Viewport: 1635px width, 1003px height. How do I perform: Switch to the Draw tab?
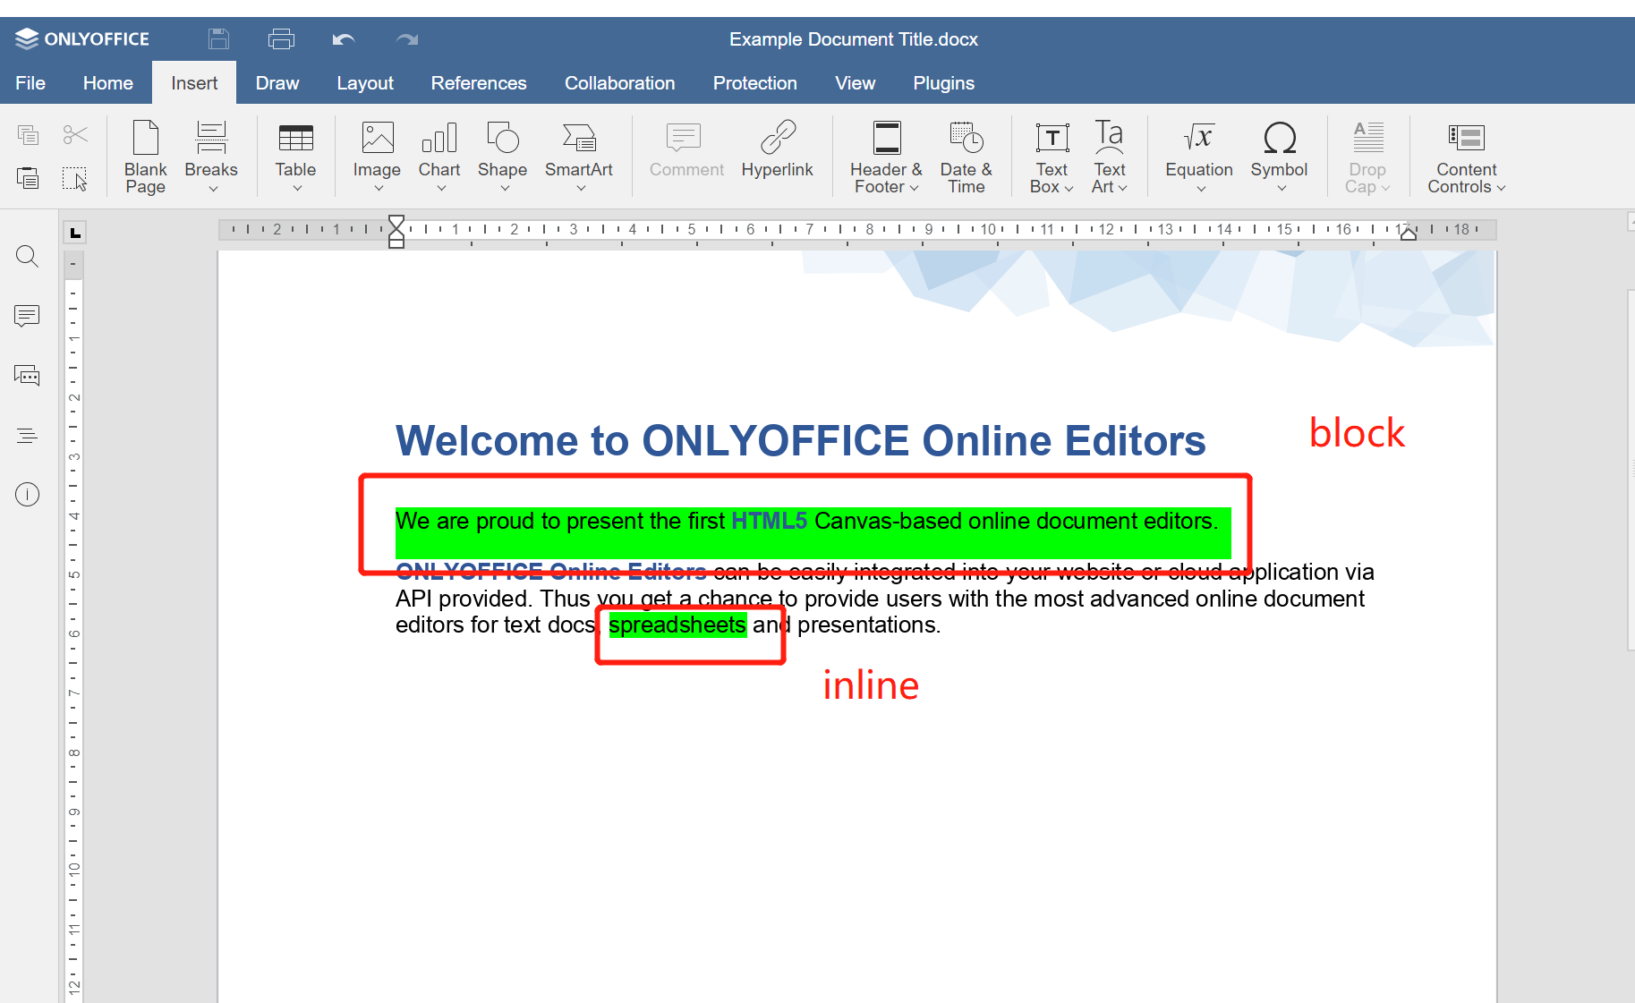tap(277, 82)
